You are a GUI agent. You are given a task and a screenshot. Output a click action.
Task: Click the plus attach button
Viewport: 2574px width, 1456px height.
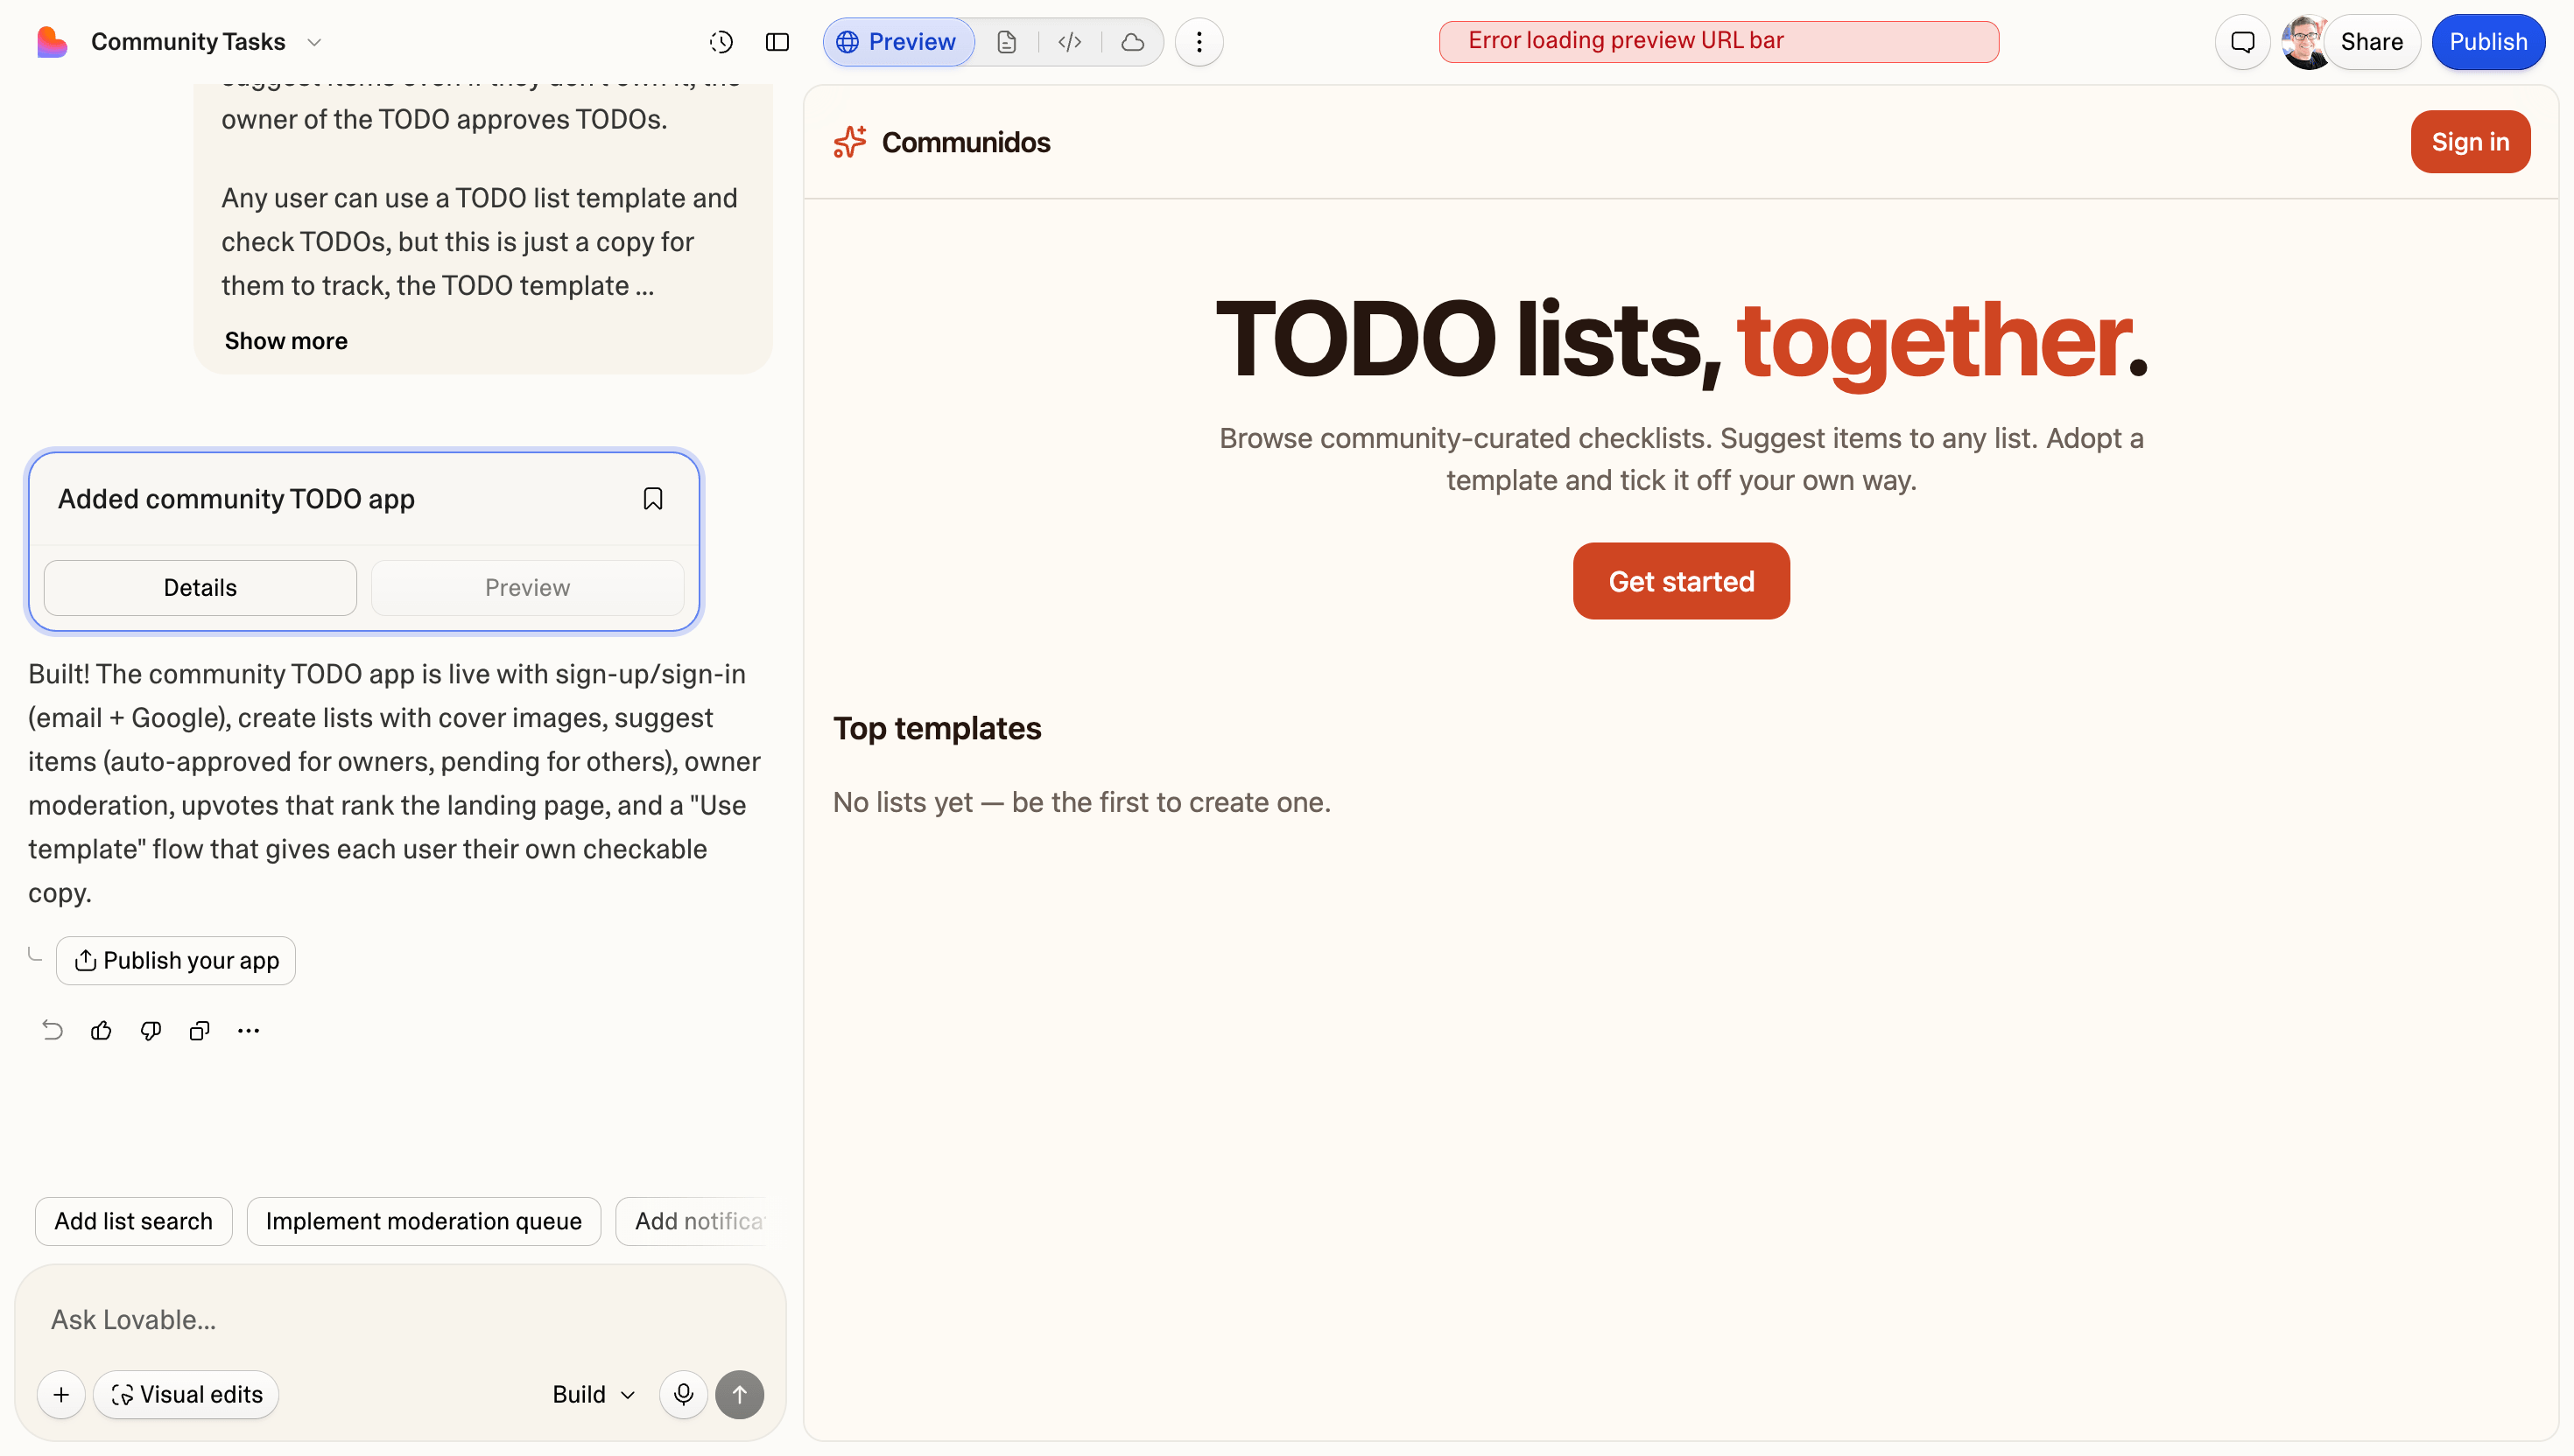point(61,1395)
